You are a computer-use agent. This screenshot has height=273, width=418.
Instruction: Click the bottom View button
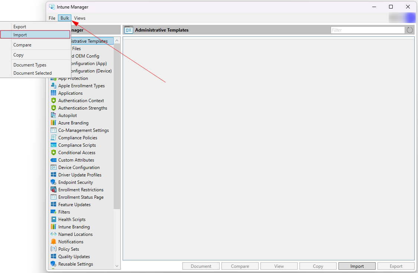279,266
